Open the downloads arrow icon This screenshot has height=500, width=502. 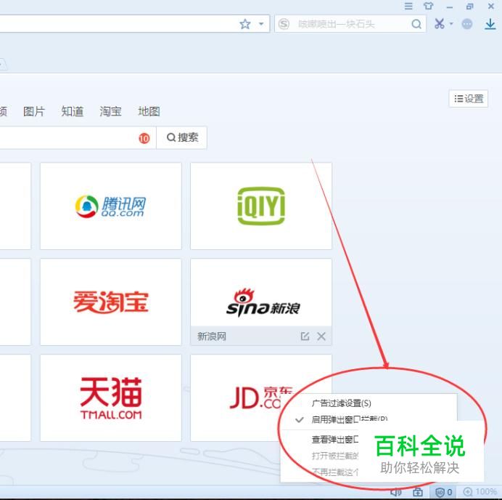click(x=490, y=24)
